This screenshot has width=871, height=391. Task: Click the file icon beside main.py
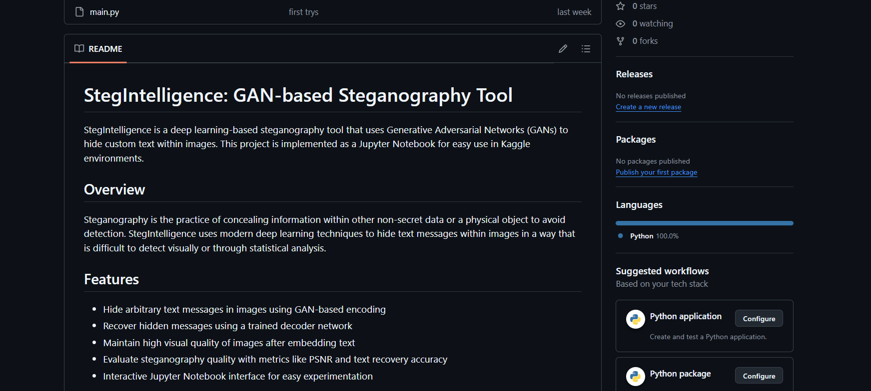(x=79, y=12)
